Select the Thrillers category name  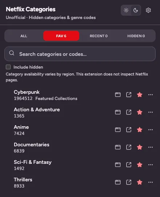pos(23,179)
